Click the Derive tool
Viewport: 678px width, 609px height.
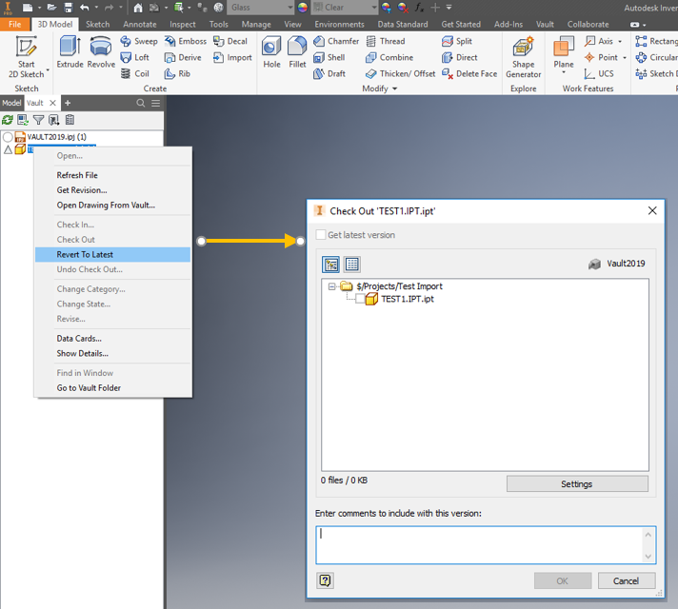click(x=183, y=57)
